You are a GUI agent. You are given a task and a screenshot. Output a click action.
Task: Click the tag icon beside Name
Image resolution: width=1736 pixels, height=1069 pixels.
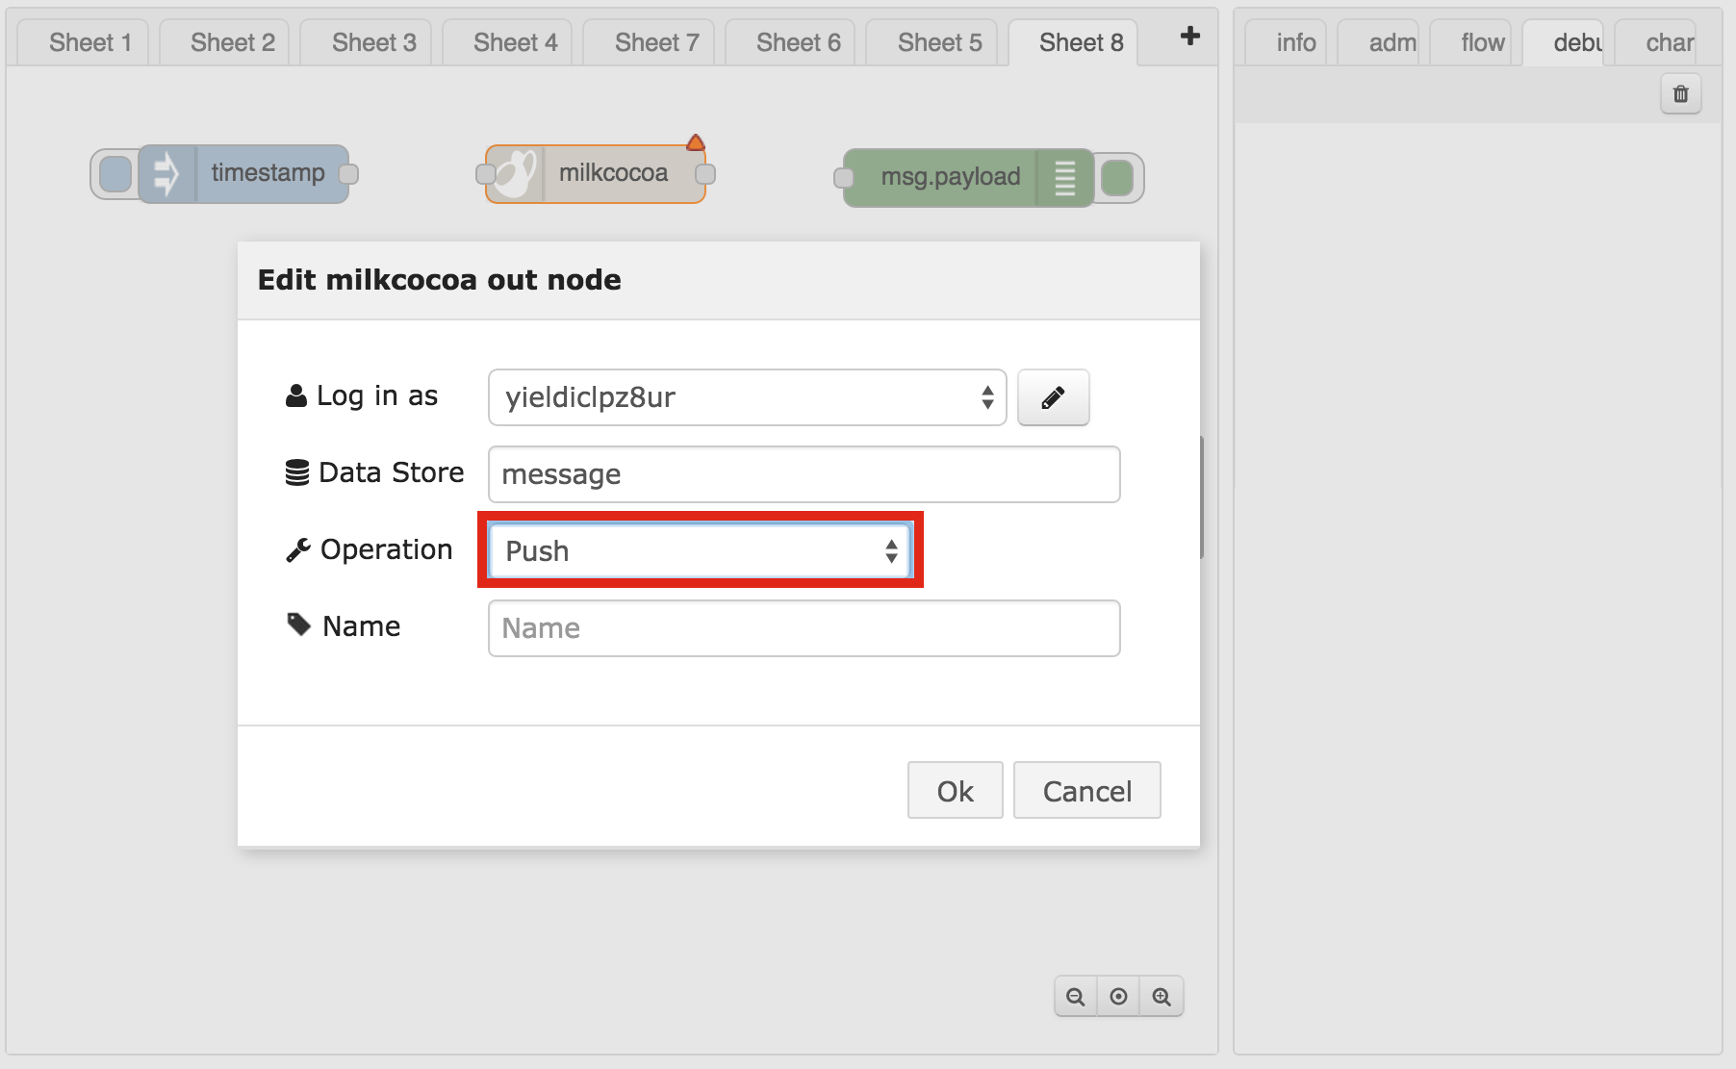[297, 624]
